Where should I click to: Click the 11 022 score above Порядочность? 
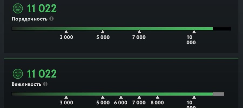click(42, 8)
